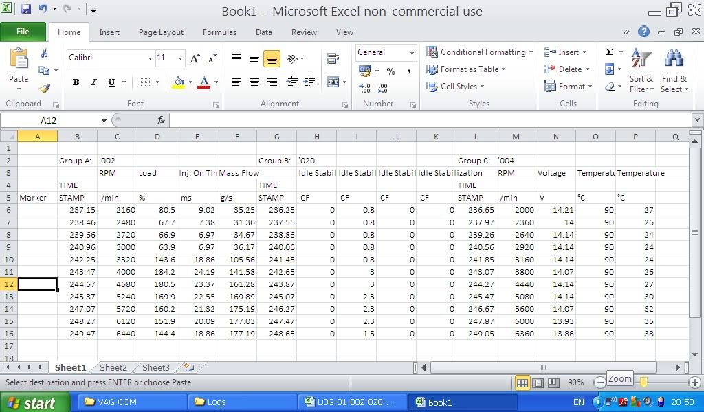Open the Conditional Formatting dropdown
Viewport: 704px width, 412px height.
[481, 52]
